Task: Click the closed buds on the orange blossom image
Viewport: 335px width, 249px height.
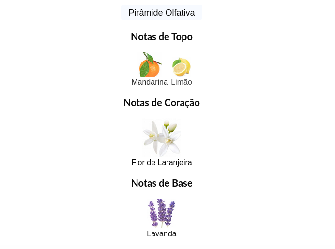Action: click(170, 126)
